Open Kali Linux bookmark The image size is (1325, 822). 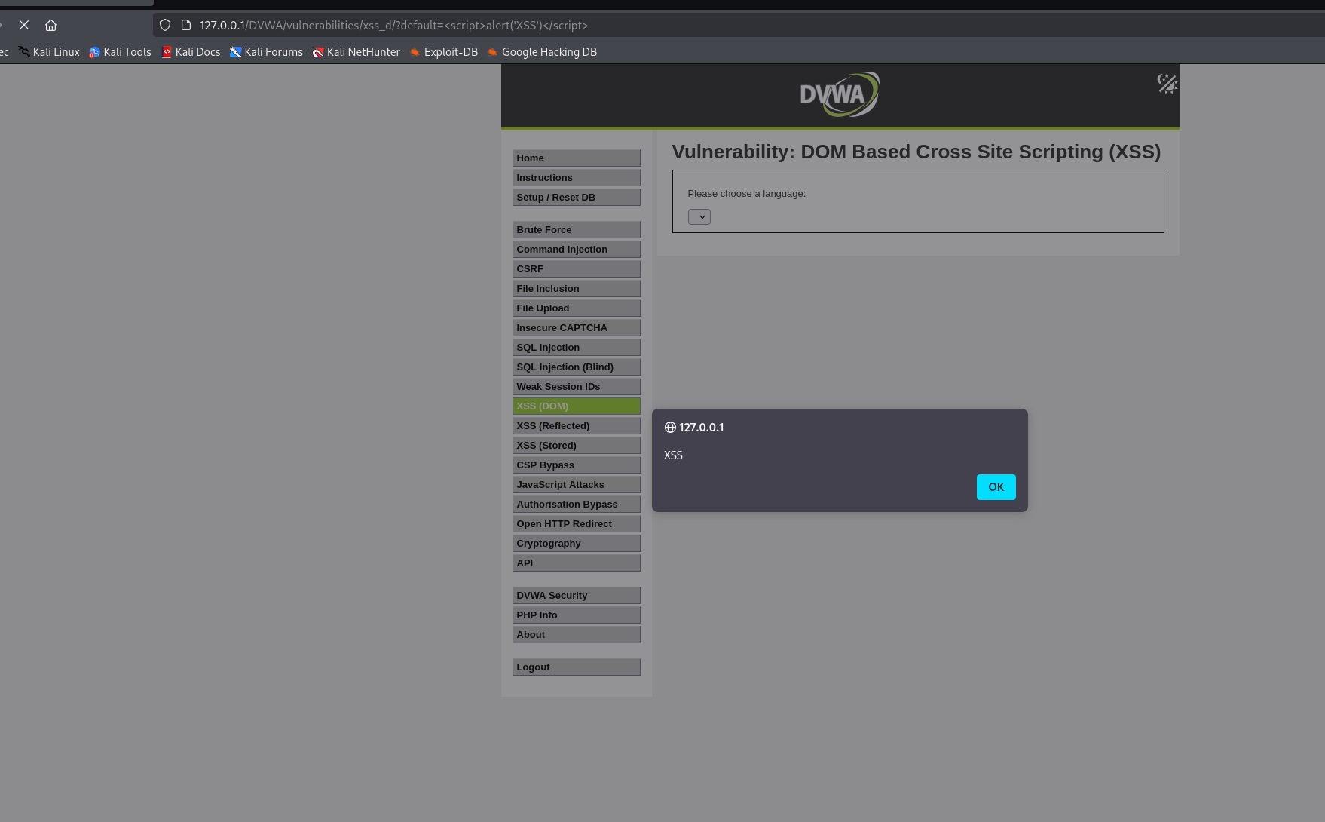[x=49, y=52]
